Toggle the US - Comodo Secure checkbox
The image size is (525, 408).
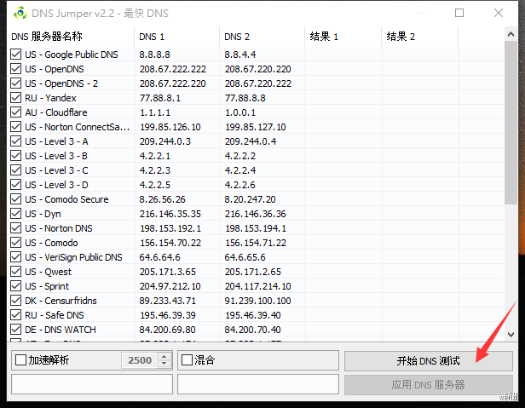coord(15,199)
